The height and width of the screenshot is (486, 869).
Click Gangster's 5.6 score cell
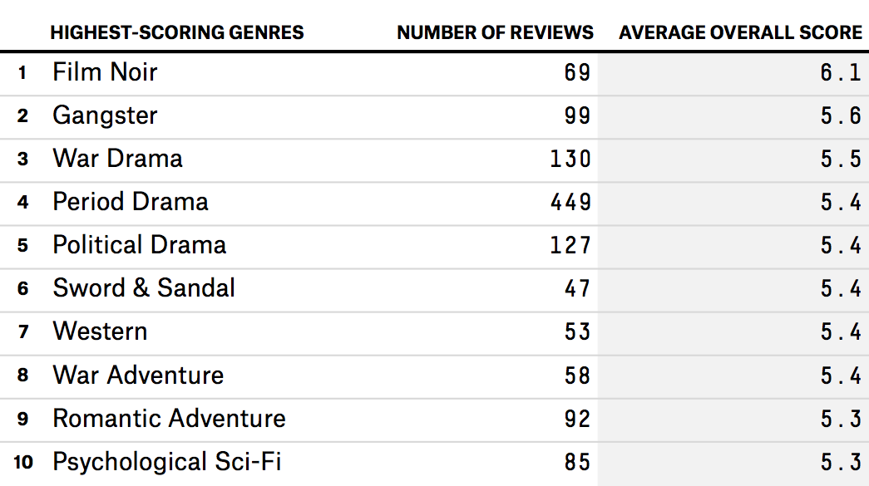click(841, 115)
